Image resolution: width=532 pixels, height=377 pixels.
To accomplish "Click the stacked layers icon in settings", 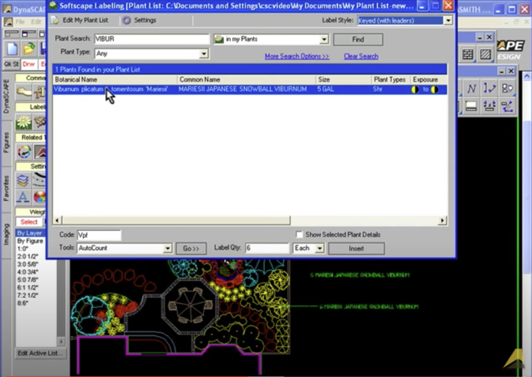I will pyautogui.click(x=23, y=180).
